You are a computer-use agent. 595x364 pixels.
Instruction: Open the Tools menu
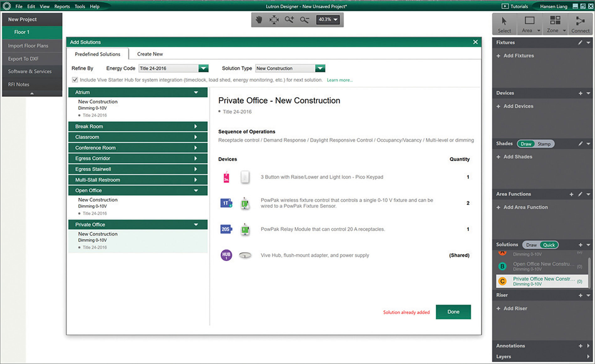[80, 6]
